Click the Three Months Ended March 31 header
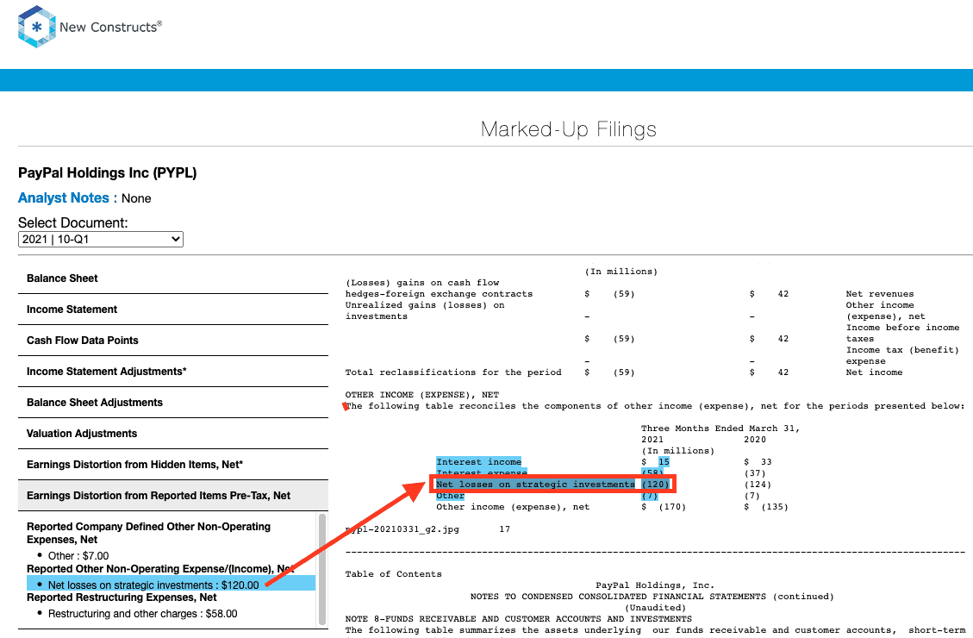Screen dimensions: 973x638 tap(720, 428)
